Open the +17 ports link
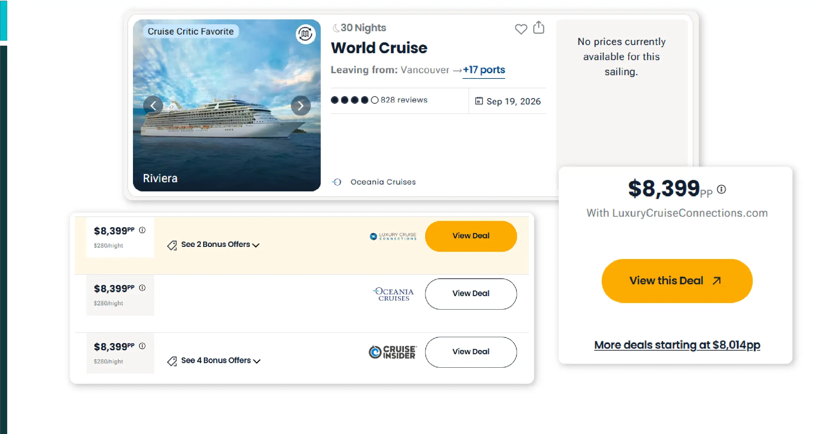 484,70
